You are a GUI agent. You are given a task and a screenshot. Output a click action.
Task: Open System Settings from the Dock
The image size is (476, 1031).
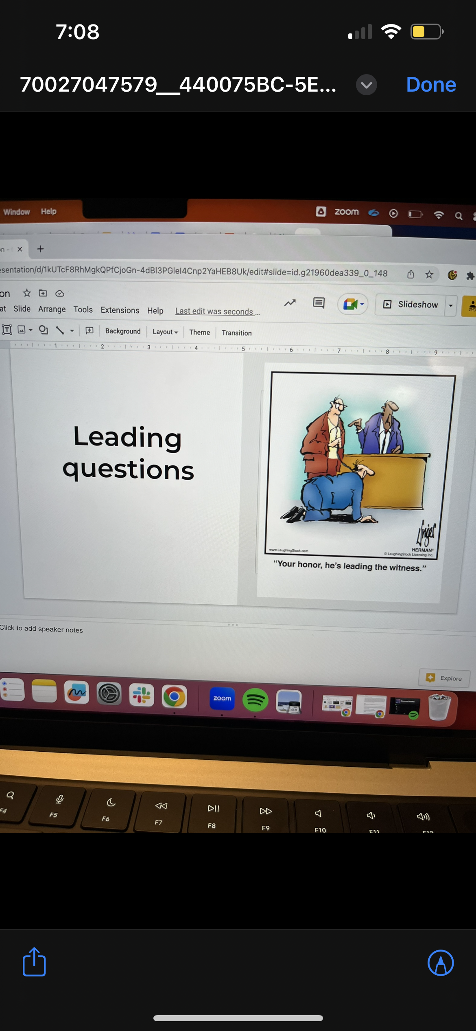point(109,693)
